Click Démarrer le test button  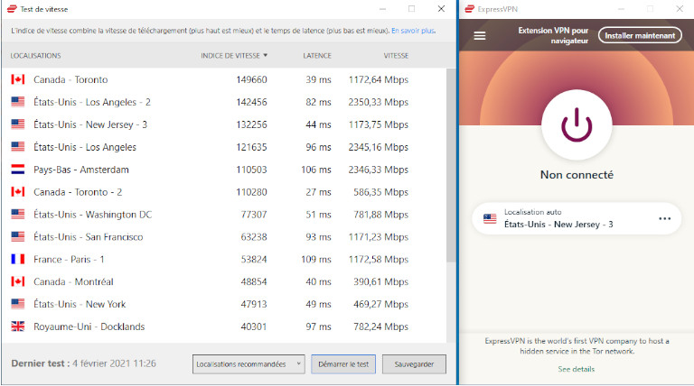pos(343,364)
